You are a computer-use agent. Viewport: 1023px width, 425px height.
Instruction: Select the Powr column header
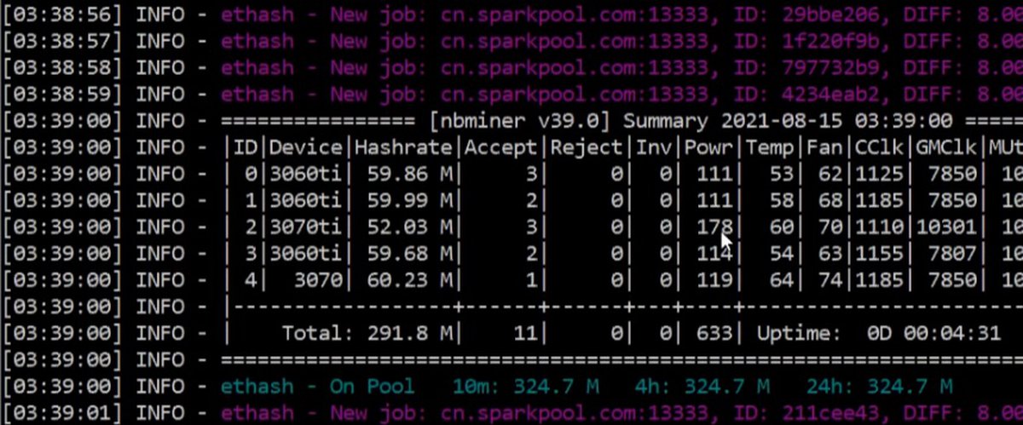click(709, 147)
